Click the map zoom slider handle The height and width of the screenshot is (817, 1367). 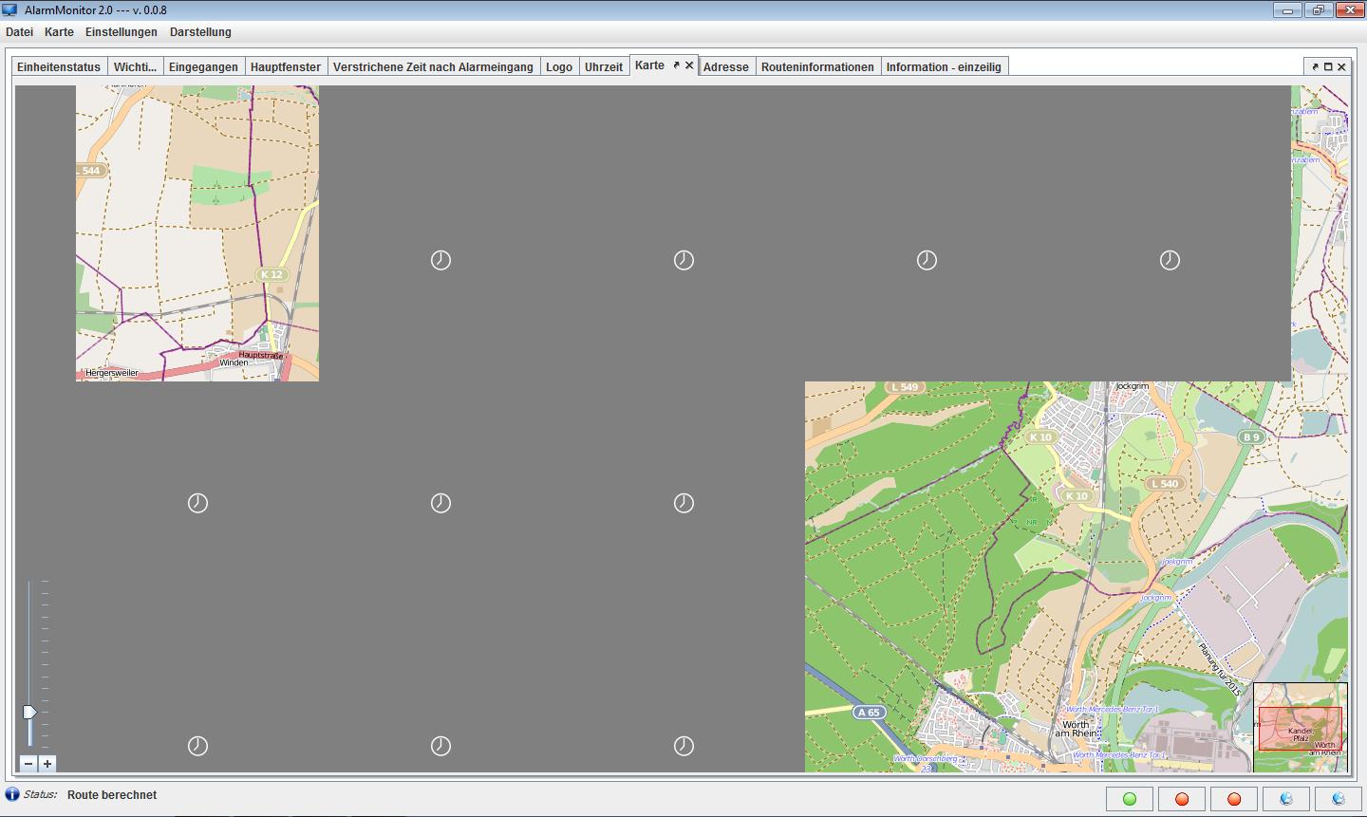tap(29, 712)
